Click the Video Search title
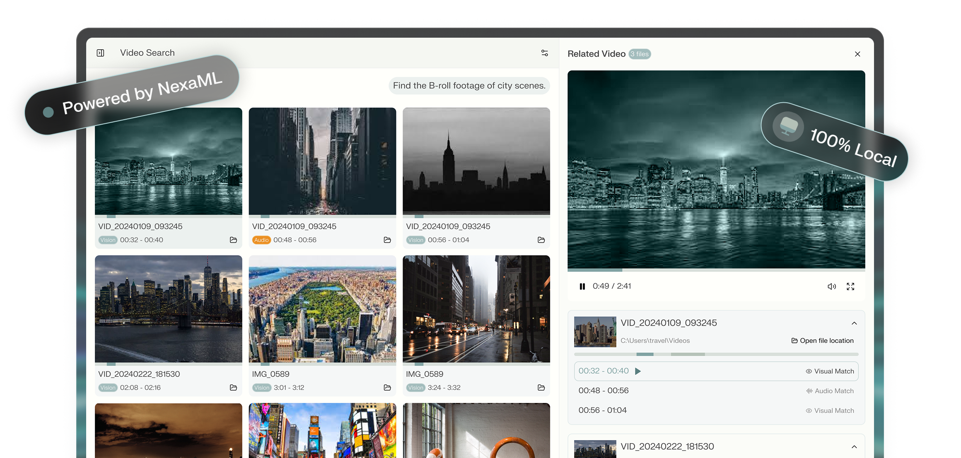Screen dimensions: 961x458 coord(147,53)
